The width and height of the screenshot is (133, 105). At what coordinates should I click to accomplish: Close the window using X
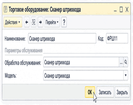[127, 10]
